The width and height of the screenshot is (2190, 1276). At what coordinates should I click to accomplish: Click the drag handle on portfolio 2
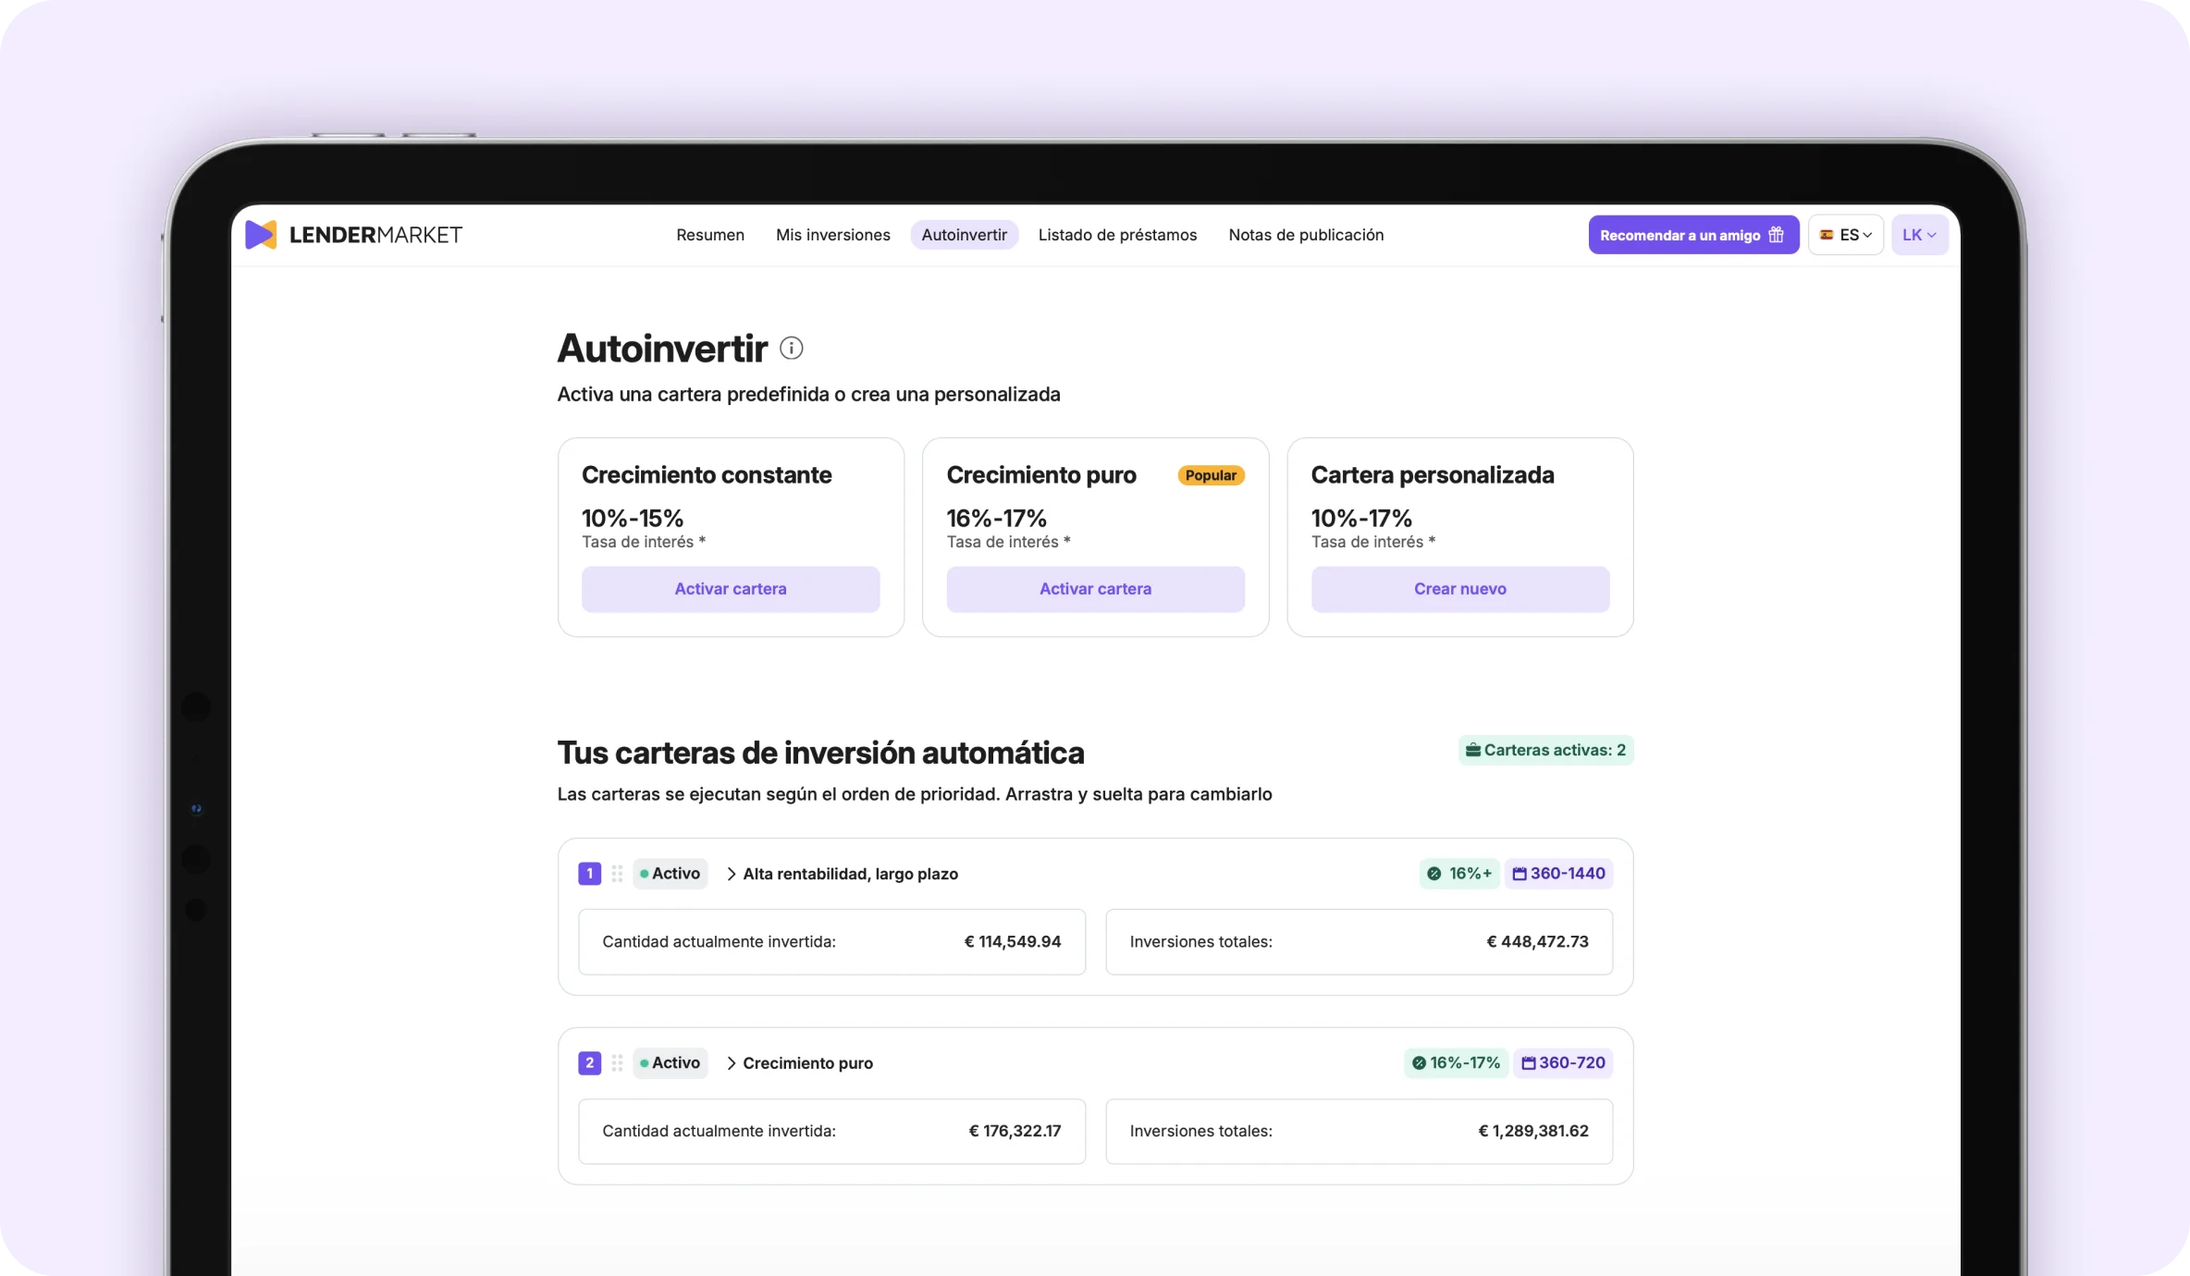tap(618, 1063)
